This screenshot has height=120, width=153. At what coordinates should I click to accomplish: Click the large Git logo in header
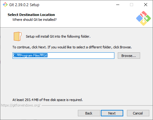(x=143, y=18)
